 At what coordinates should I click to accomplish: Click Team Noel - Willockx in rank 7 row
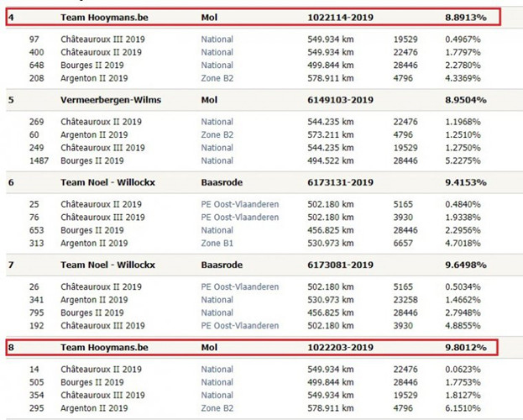pos(107,265)
